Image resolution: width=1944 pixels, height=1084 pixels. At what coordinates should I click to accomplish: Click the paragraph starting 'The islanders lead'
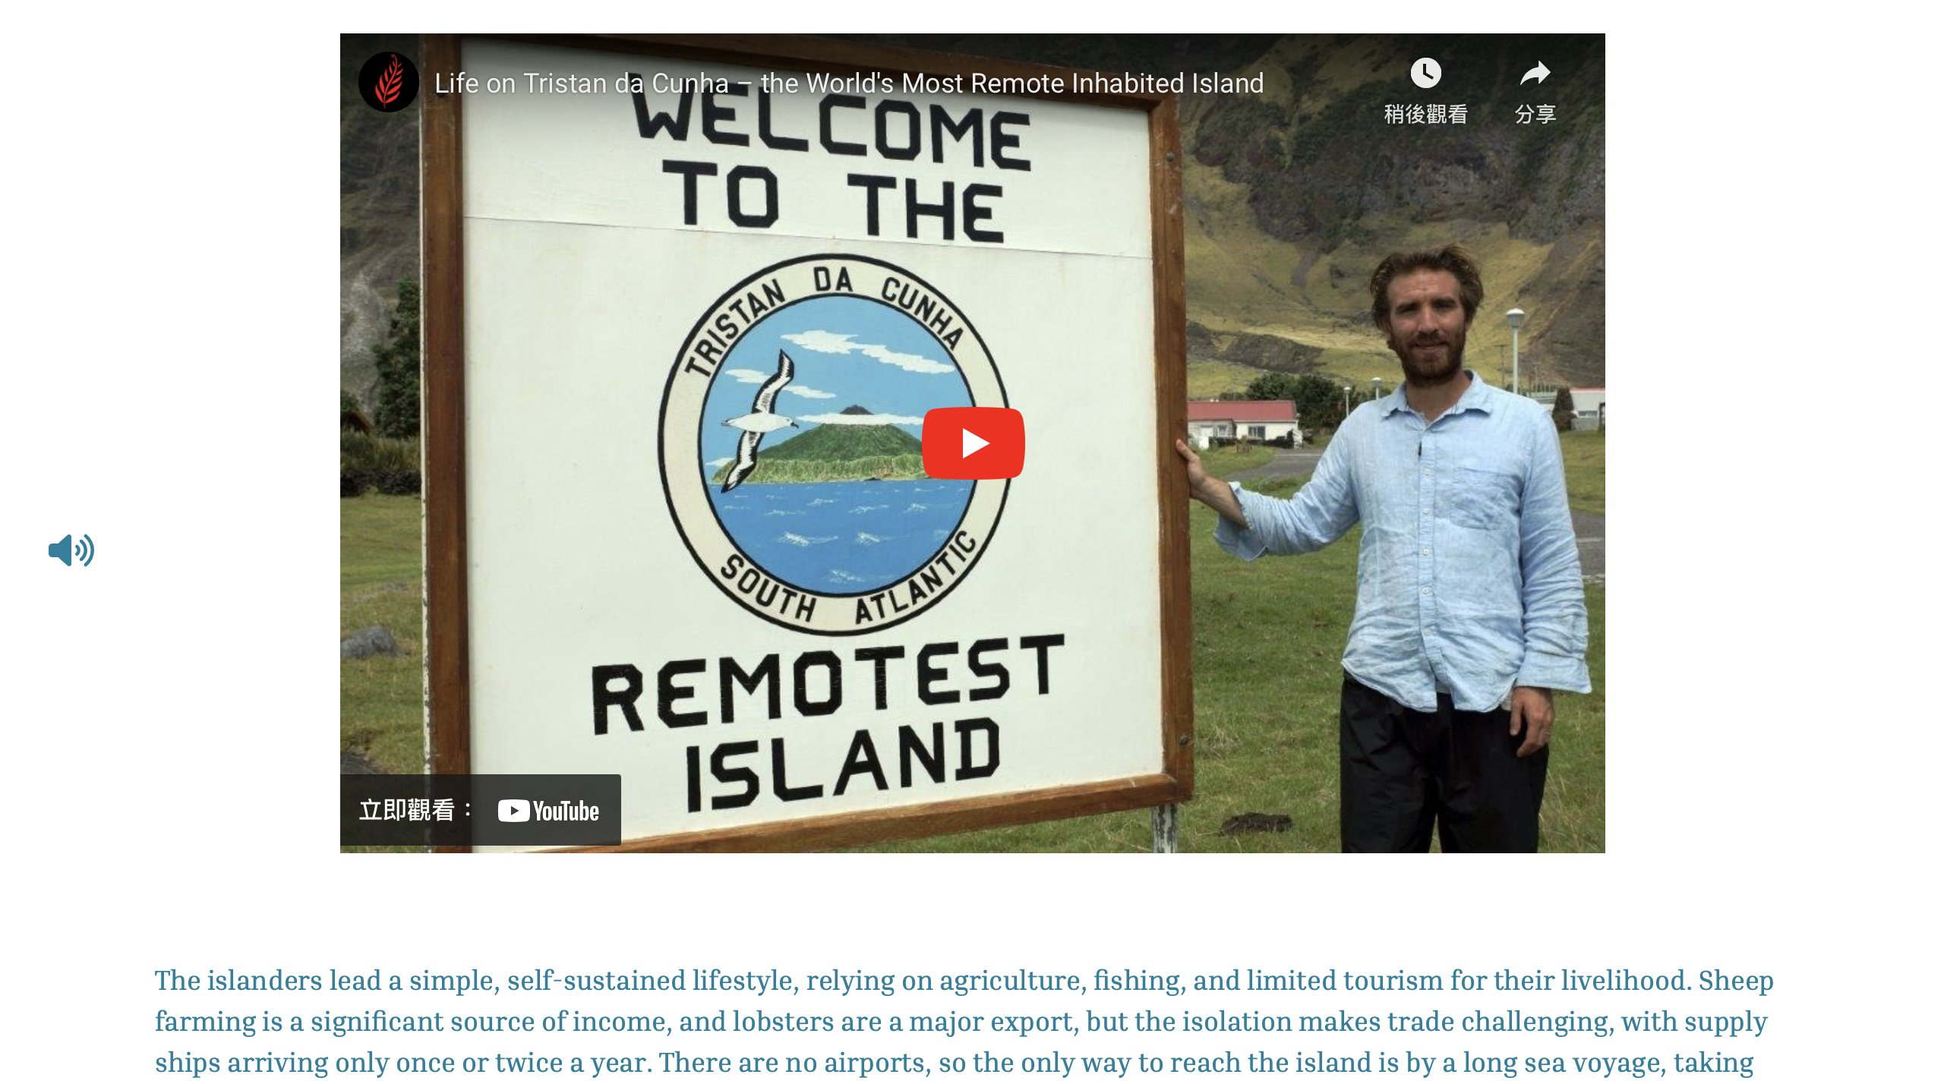(964, 1021)
